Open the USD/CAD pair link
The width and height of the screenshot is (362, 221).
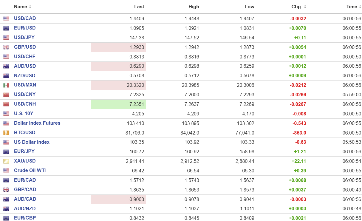coord(25,18)
